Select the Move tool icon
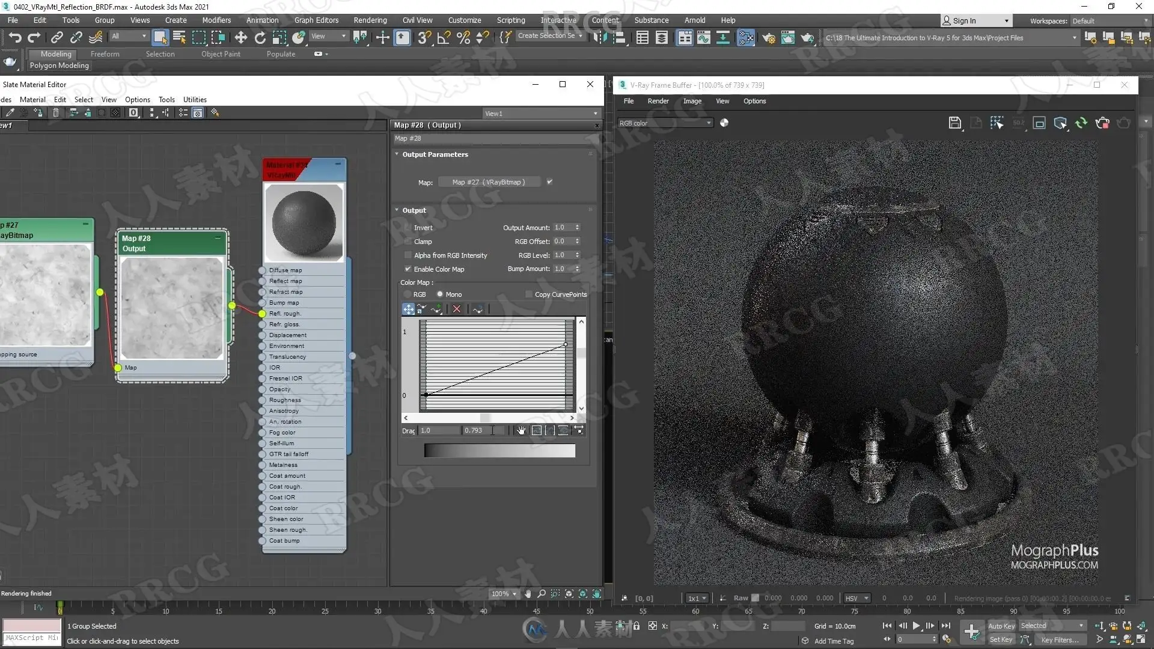This screenshot has height=649, width=1154. click(x=240, y=38)
